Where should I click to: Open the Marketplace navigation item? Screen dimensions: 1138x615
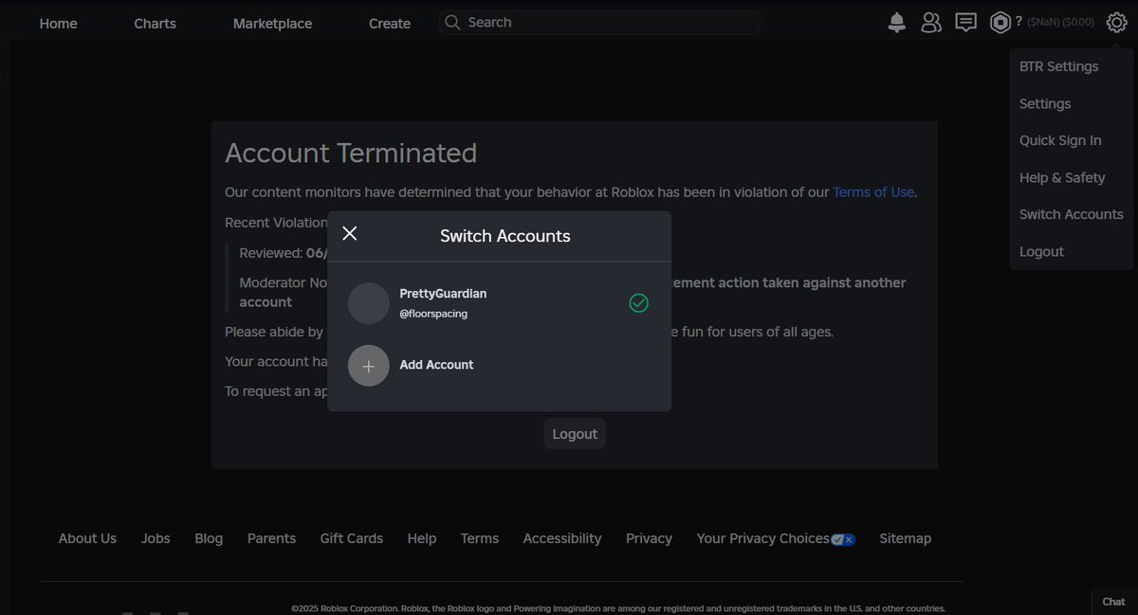(272, 24)
